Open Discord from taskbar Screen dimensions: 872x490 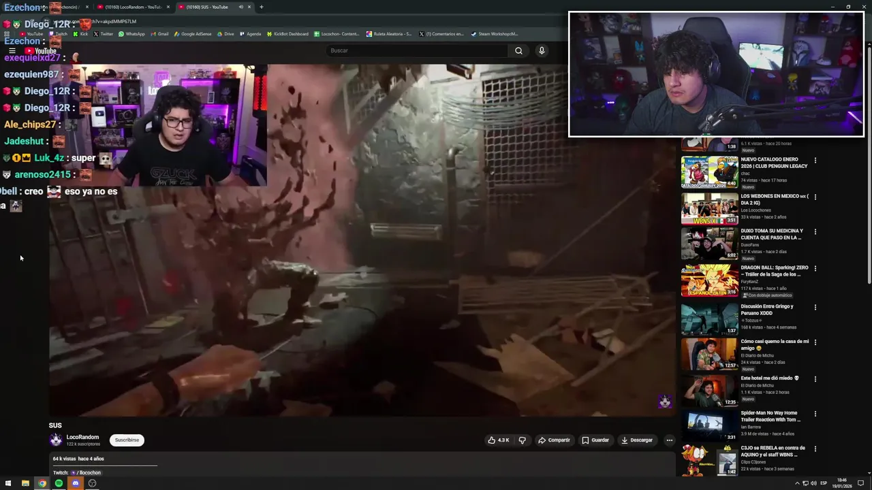76,483
